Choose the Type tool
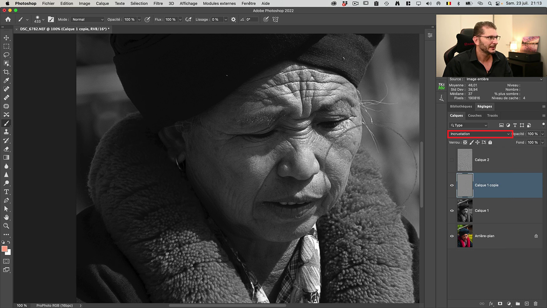The width and height of the screenshot is (547, 308). pyautogui.click(x=6, y=192)
